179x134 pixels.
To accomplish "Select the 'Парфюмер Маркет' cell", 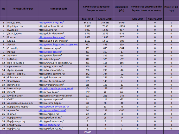I will click(22, 107).
